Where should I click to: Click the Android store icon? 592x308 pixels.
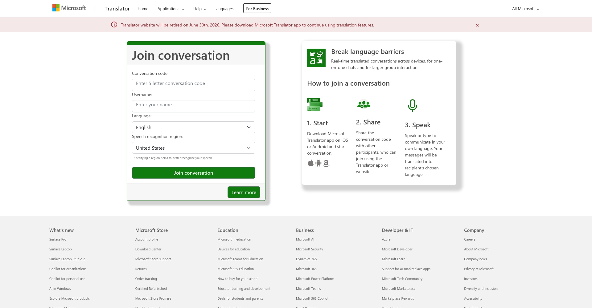point(319,163)
